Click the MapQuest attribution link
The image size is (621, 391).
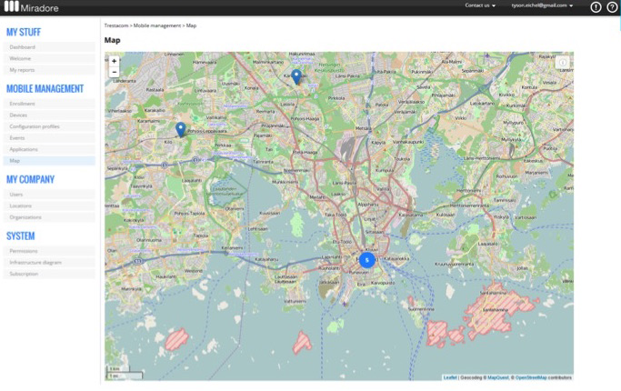pyautogui.click(x=498, y=377)
